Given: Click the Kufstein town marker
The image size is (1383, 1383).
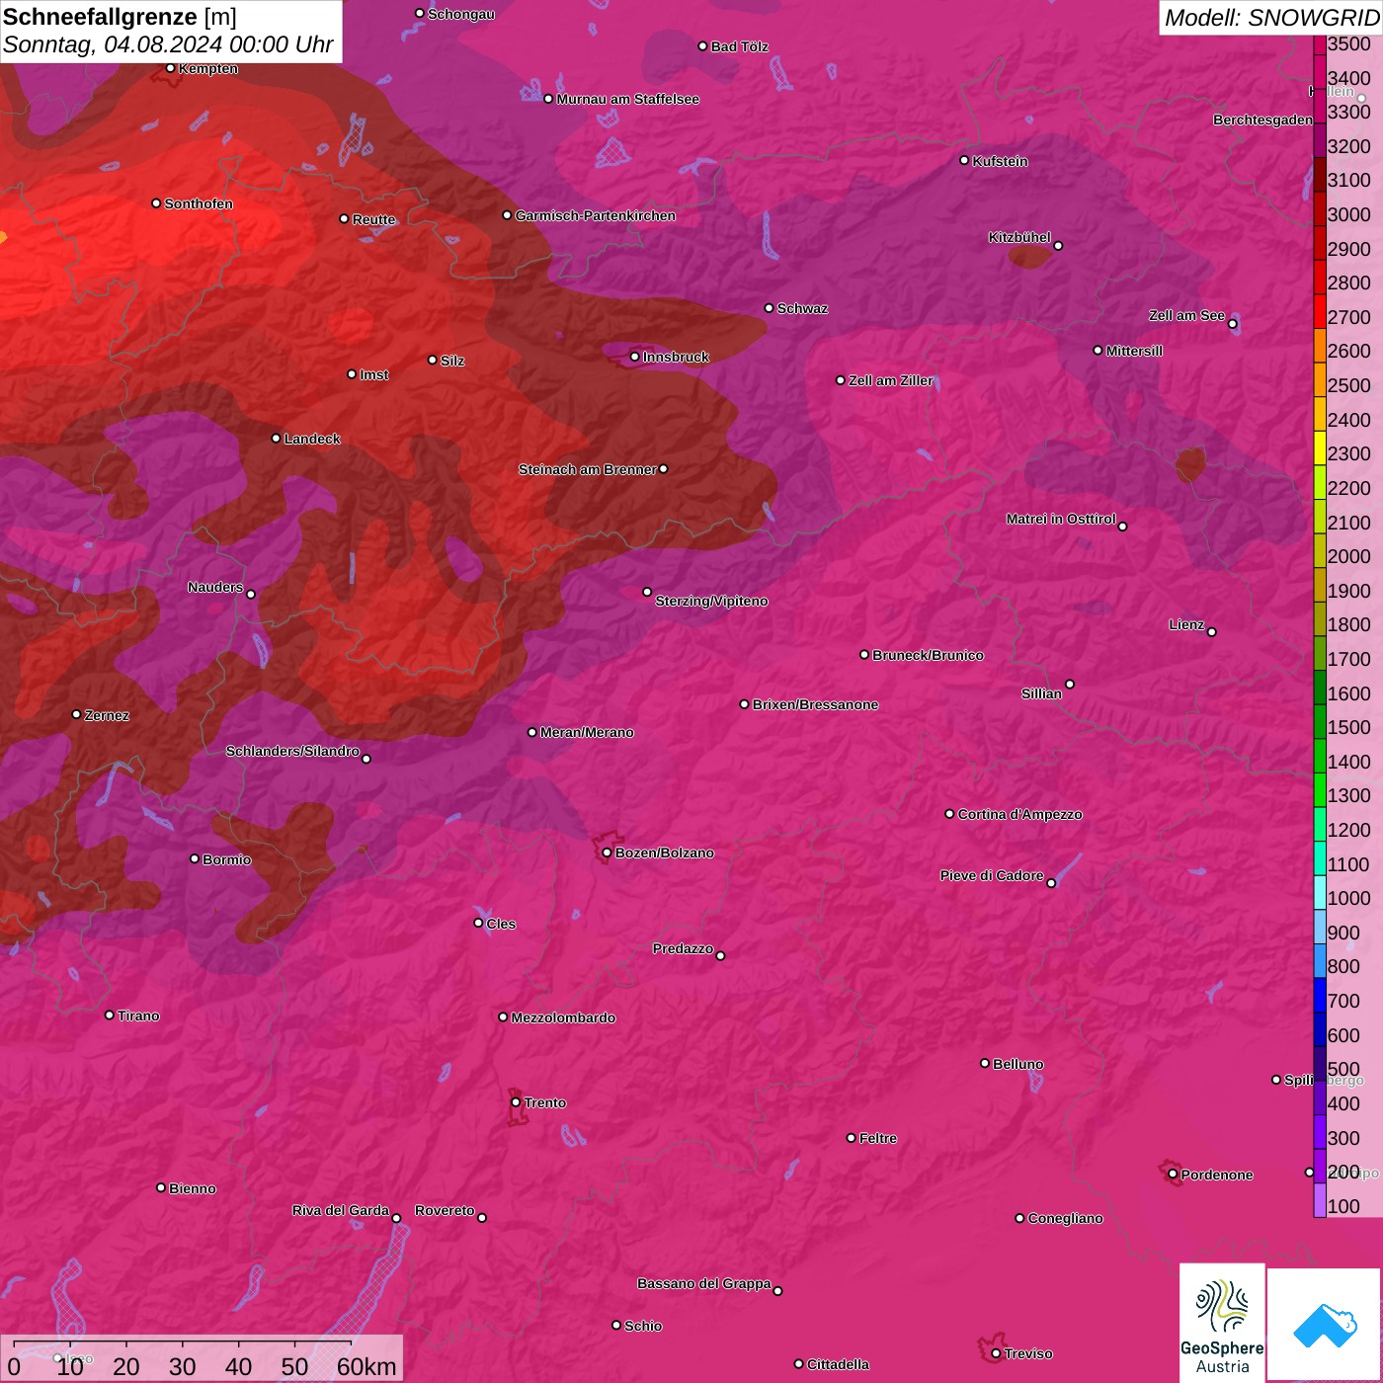Looking at the screenshot, I should (964, 160).
